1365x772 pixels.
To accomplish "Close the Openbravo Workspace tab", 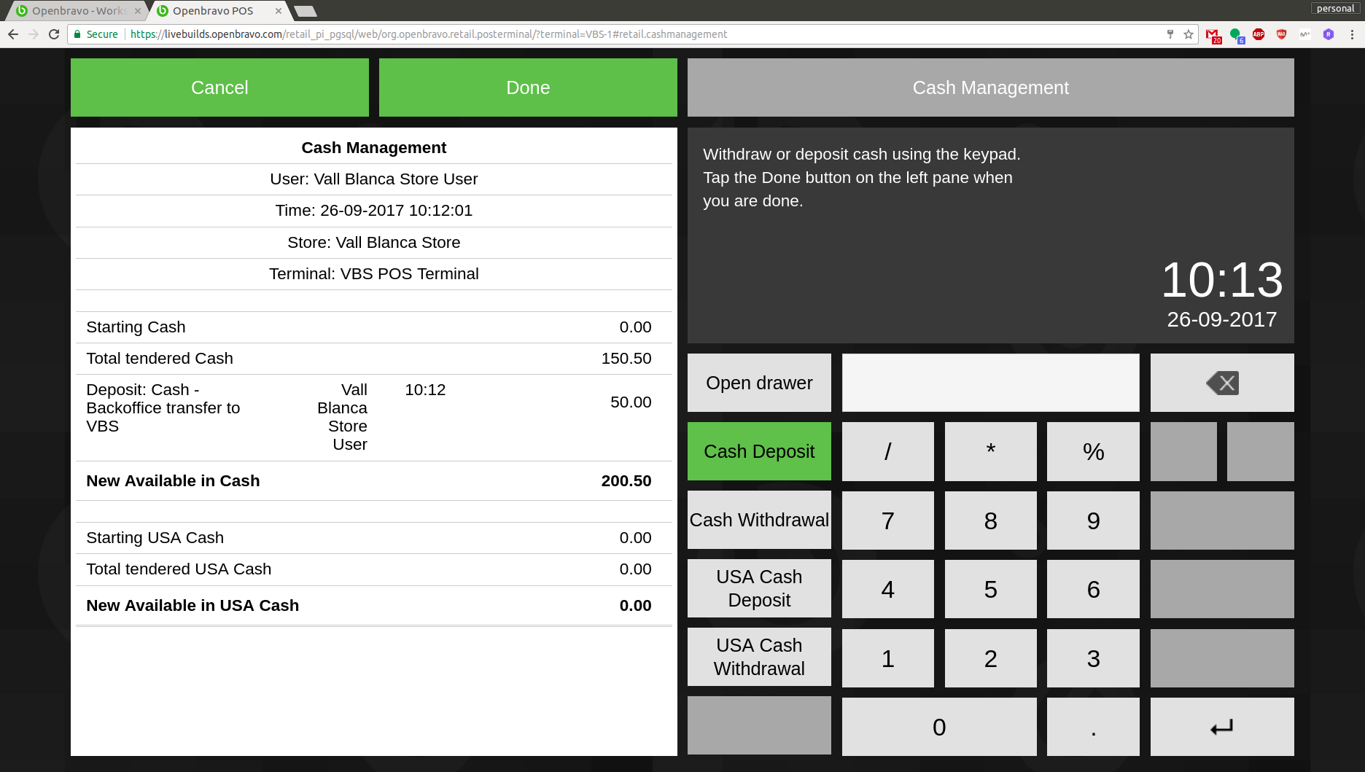I will 138,11.
